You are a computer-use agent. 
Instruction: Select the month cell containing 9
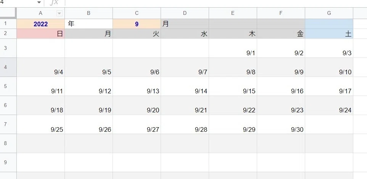(137, 24)
